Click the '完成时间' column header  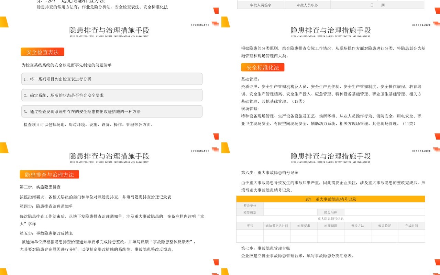point(411,226)
